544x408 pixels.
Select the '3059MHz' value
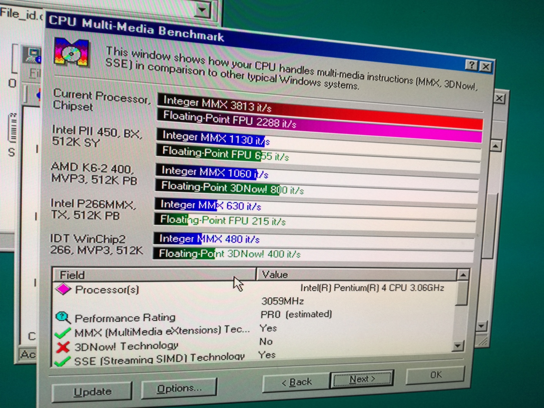click(x=282, y=301)
